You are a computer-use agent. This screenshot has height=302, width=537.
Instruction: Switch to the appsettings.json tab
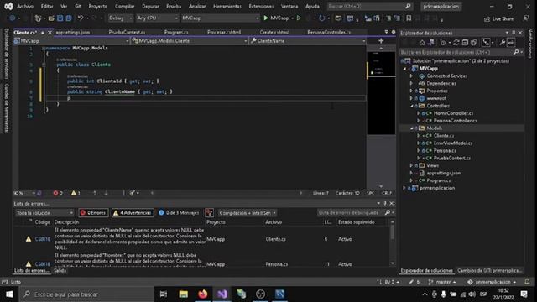(x=73, y=32)
